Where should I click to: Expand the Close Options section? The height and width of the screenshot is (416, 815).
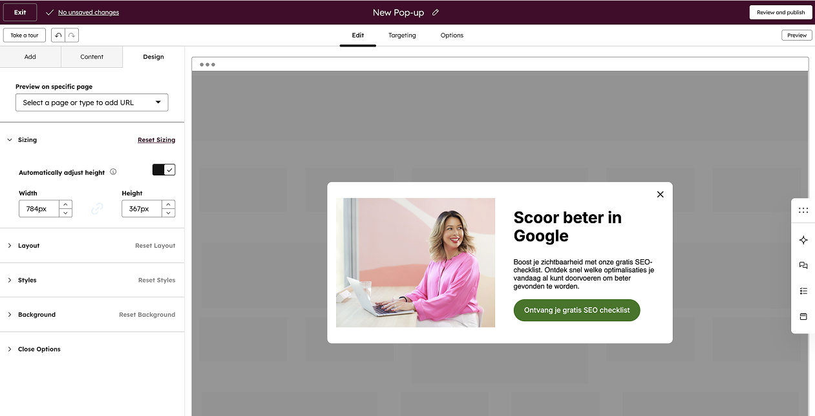point(39,349)
